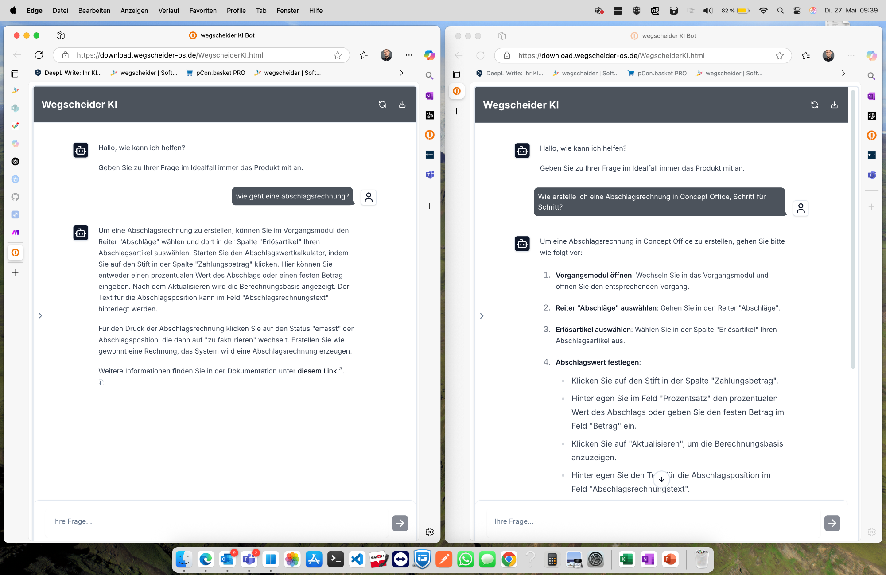Screen dimensions: 886x575
Task: Open Datei menu in menu bar
Action: pos(60,11)
